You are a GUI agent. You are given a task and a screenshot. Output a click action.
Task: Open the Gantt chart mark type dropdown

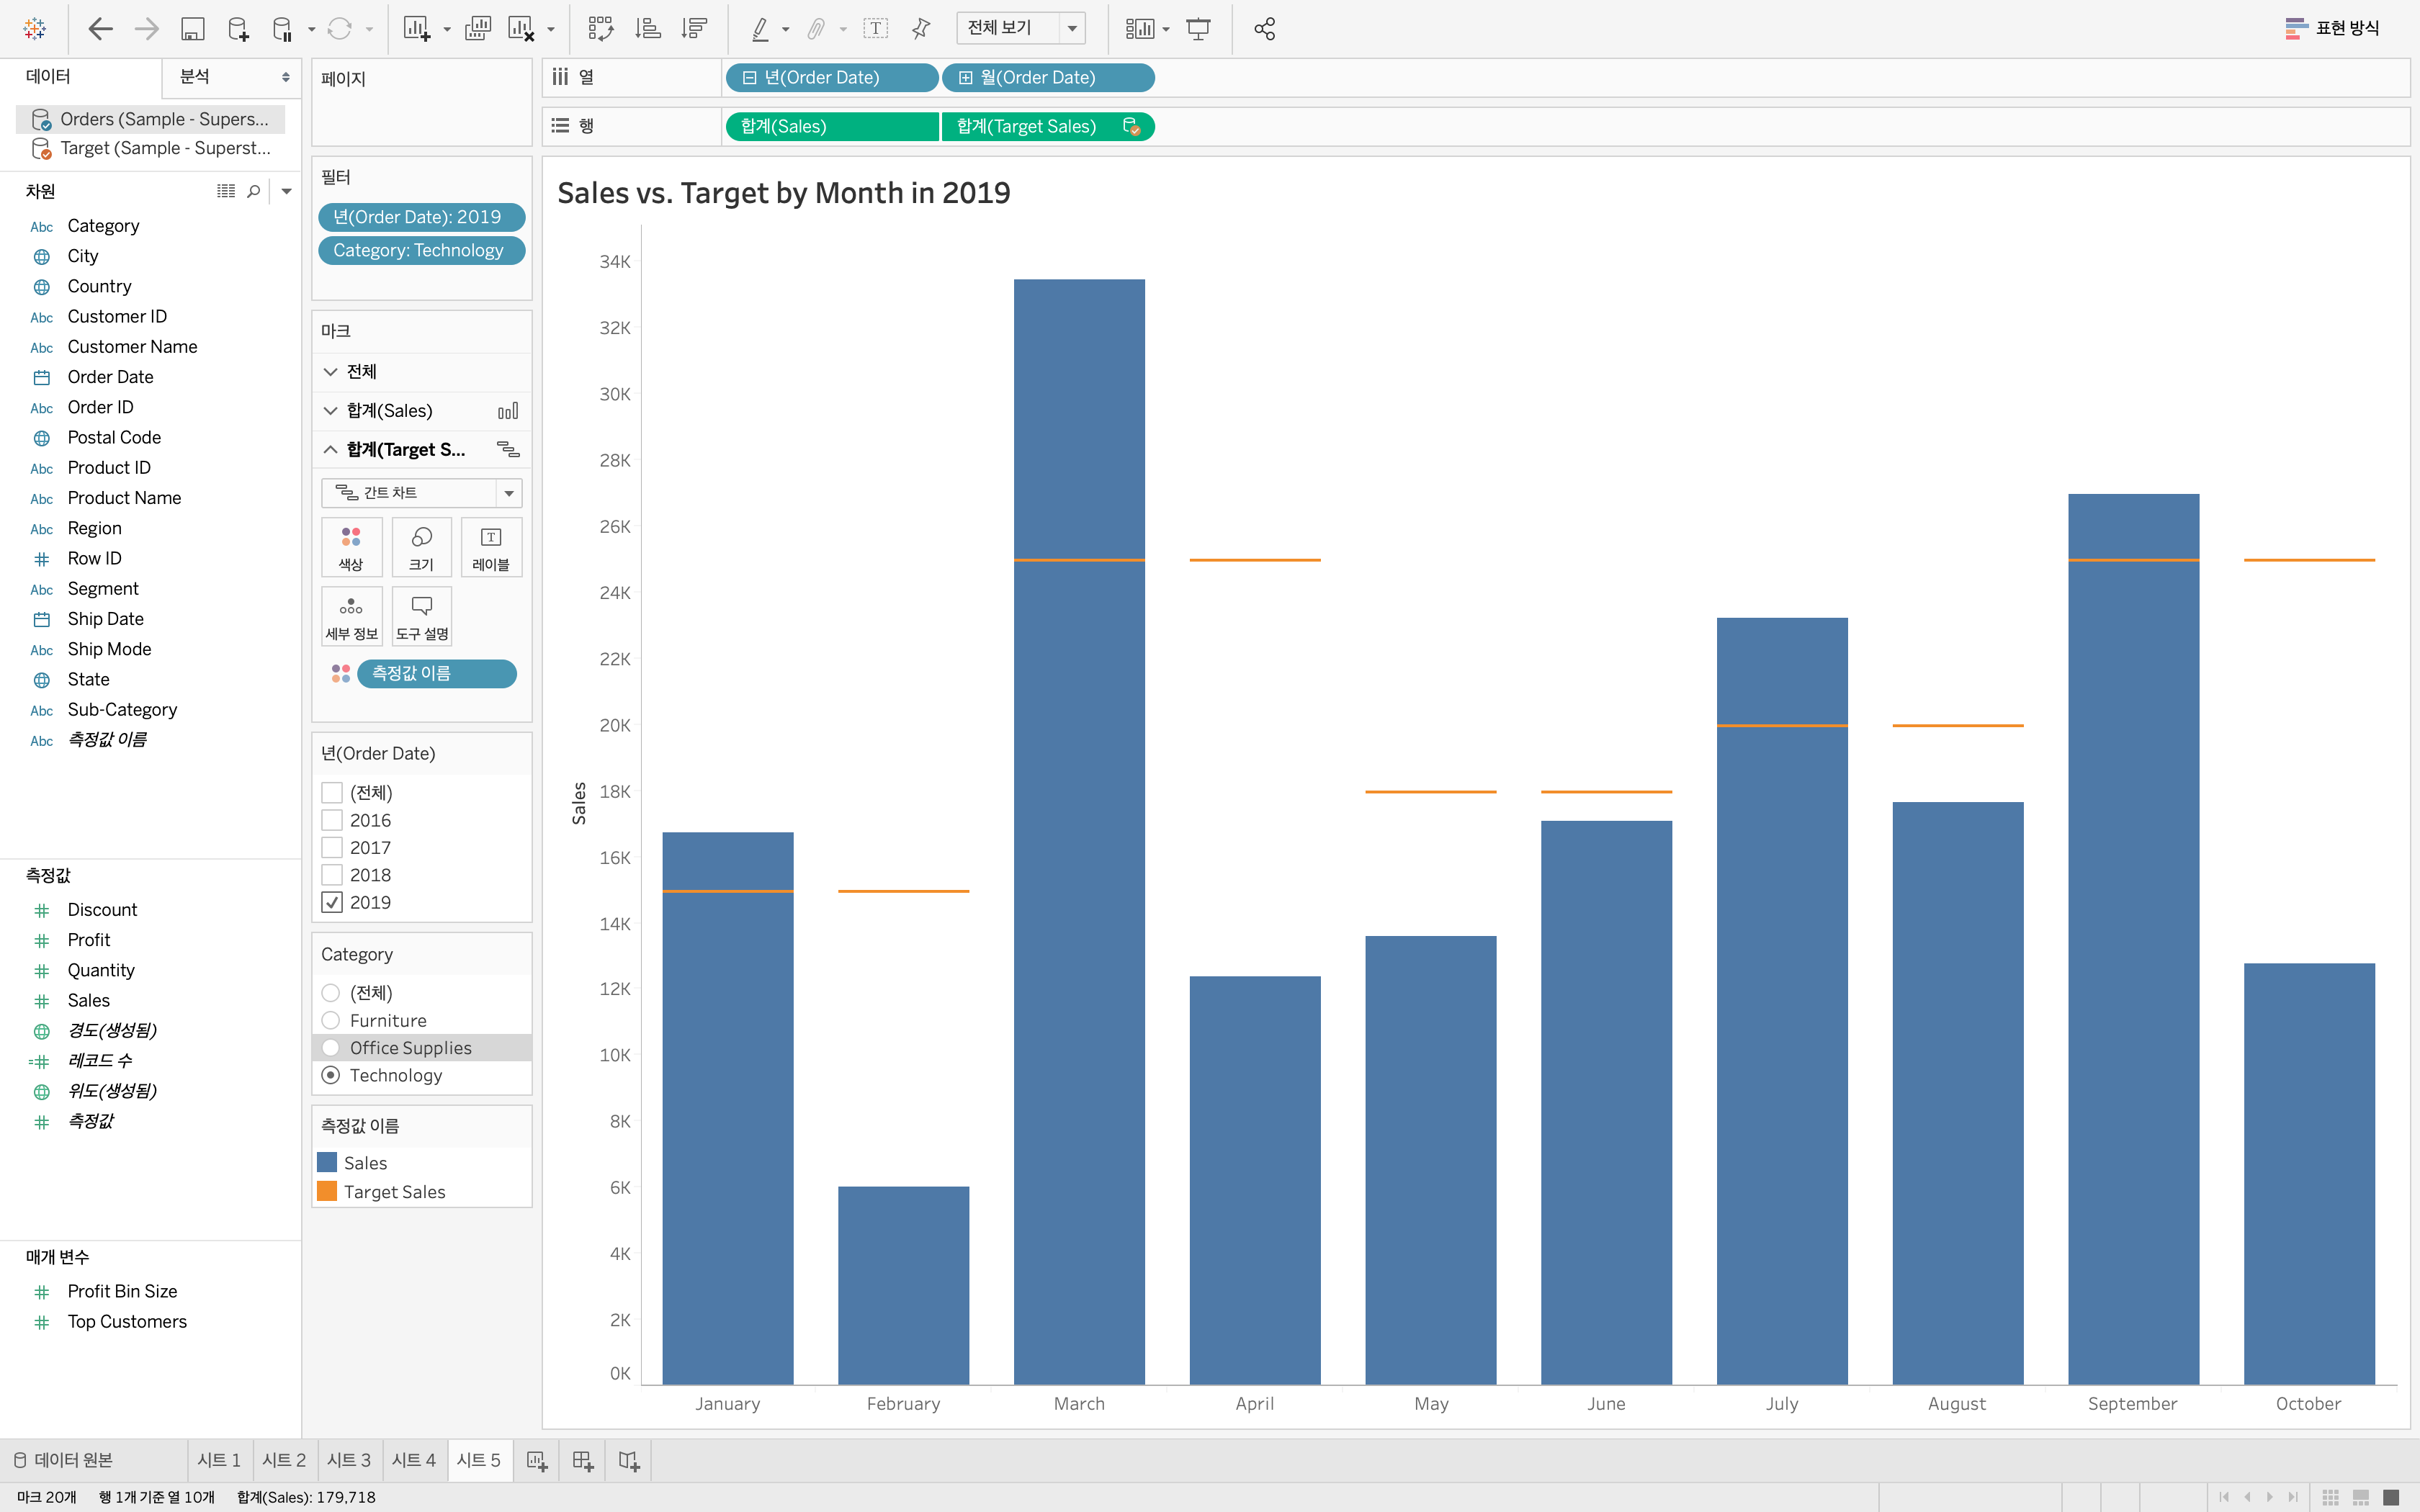pos(421,493)
